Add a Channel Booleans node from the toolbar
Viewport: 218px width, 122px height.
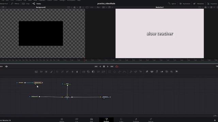(x=89, y=72)
